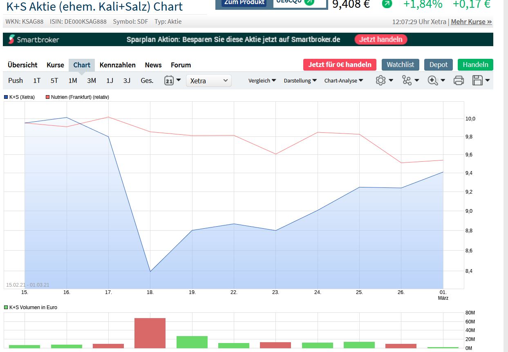The width and height of the screenshot is (508, 352).
Task: Add the stock via the Watchlist button
Action: click(x=401, y=65)
